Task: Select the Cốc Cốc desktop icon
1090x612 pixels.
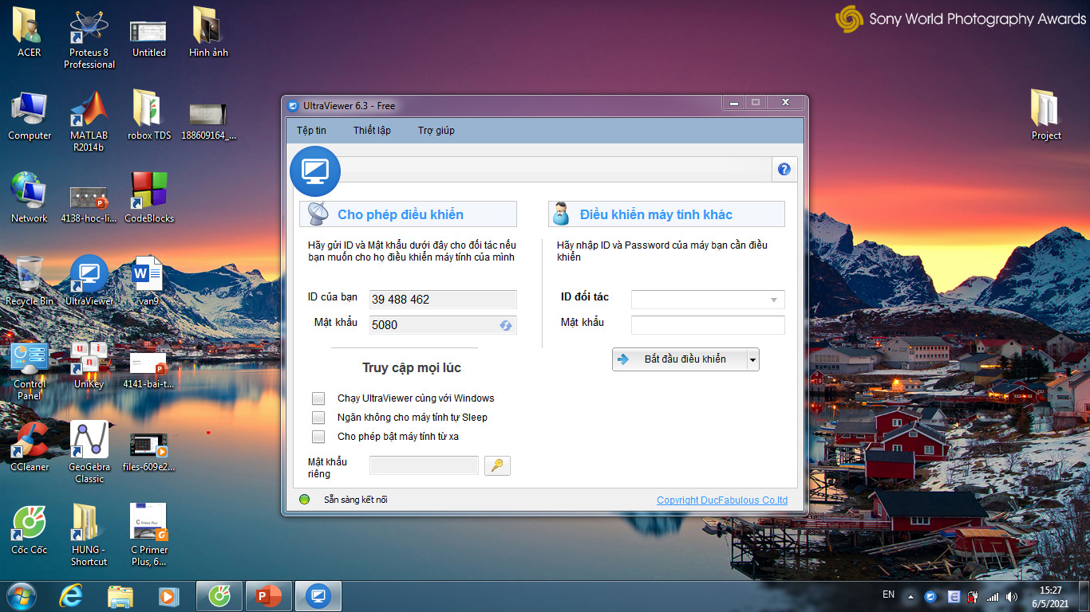Action: [30, 529]
